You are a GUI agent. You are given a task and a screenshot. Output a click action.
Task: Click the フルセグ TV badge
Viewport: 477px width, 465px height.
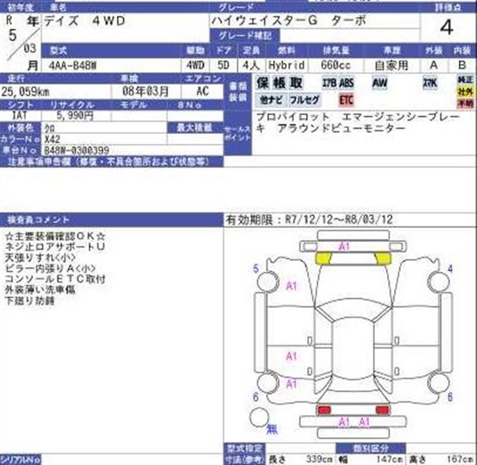point(304,100)
